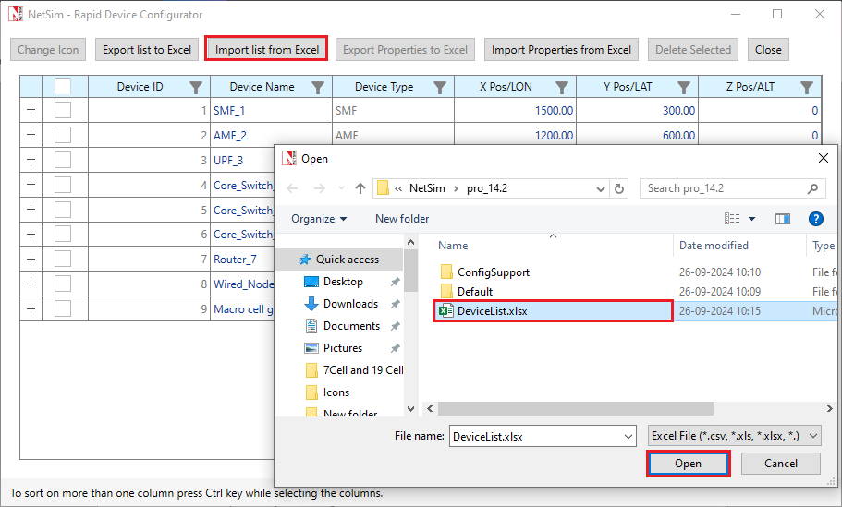Expand the Router_7 row with plus
Image resolution: width=842 pixels, height=507 pixels.
pos(31,259)
